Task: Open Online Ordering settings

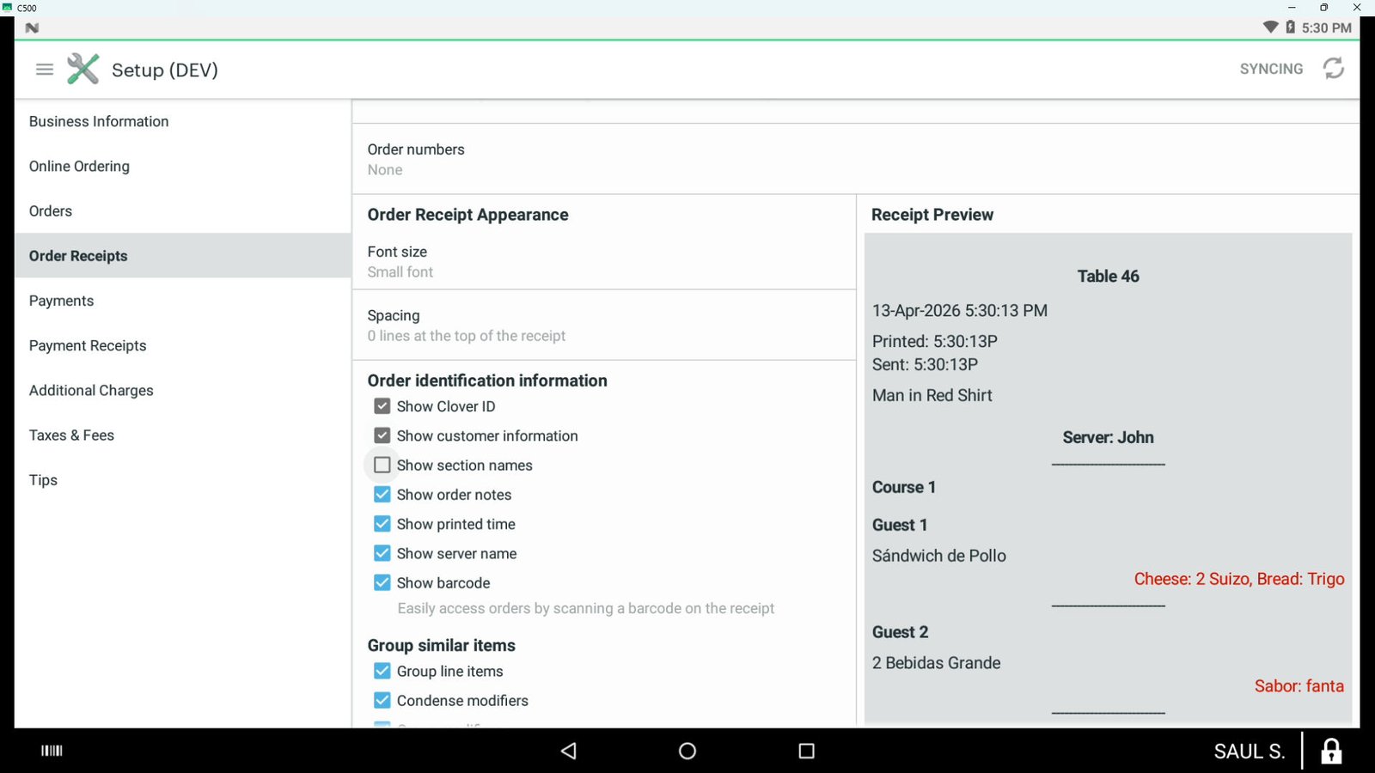Action: pos(182,166)
